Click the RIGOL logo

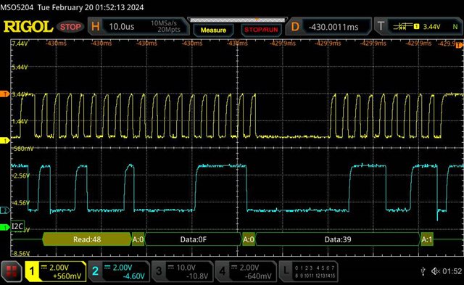tap(28, 27)
